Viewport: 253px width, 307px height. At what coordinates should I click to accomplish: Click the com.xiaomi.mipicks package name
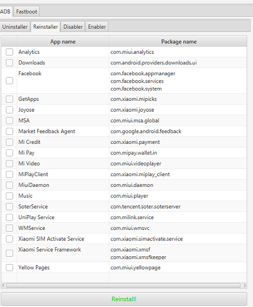[x=133, y=99]
